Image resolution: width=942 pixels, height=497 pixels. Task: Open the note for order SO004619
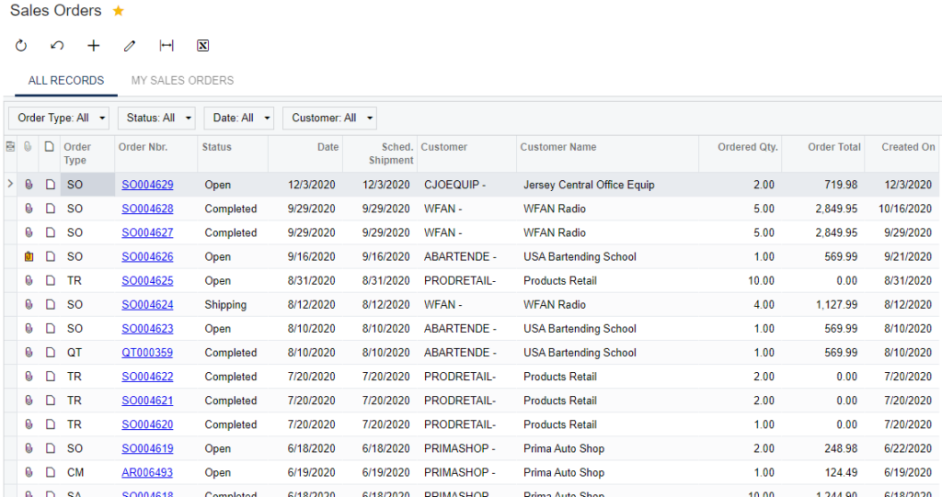51,449
